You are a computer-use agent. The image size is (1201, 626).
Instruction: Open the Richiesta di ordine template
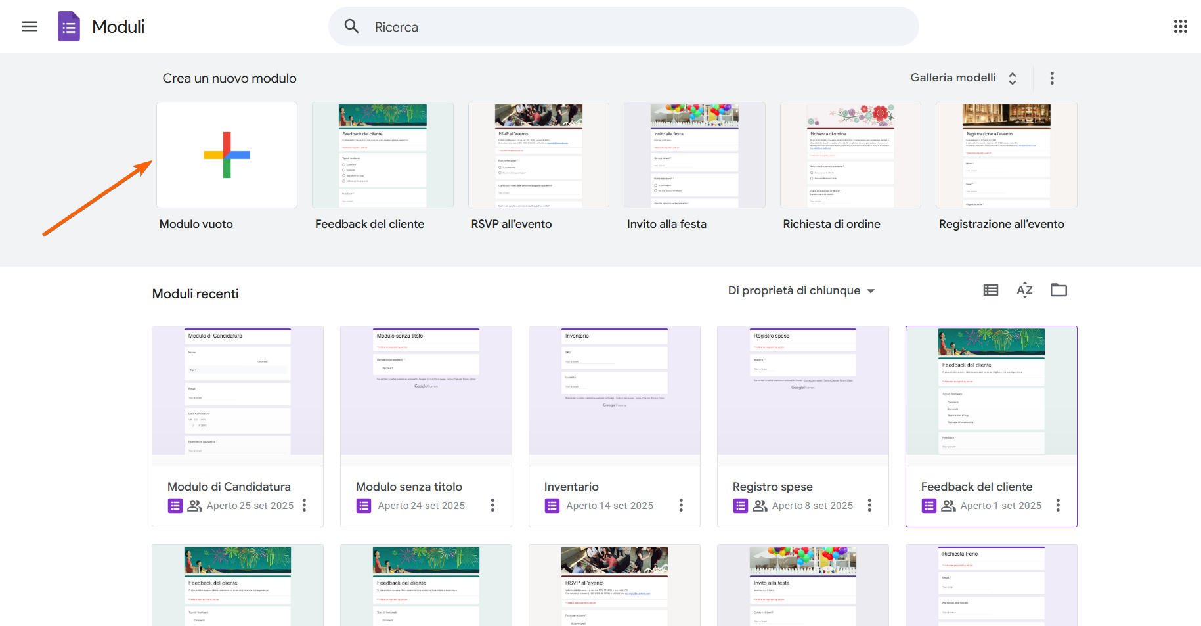point(850,155)
